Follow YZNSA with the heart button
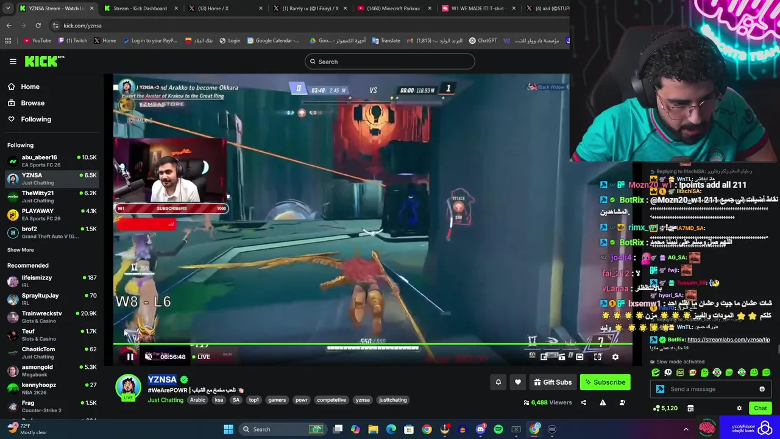Viewport: 780px width, 439px height. [517, 382]
